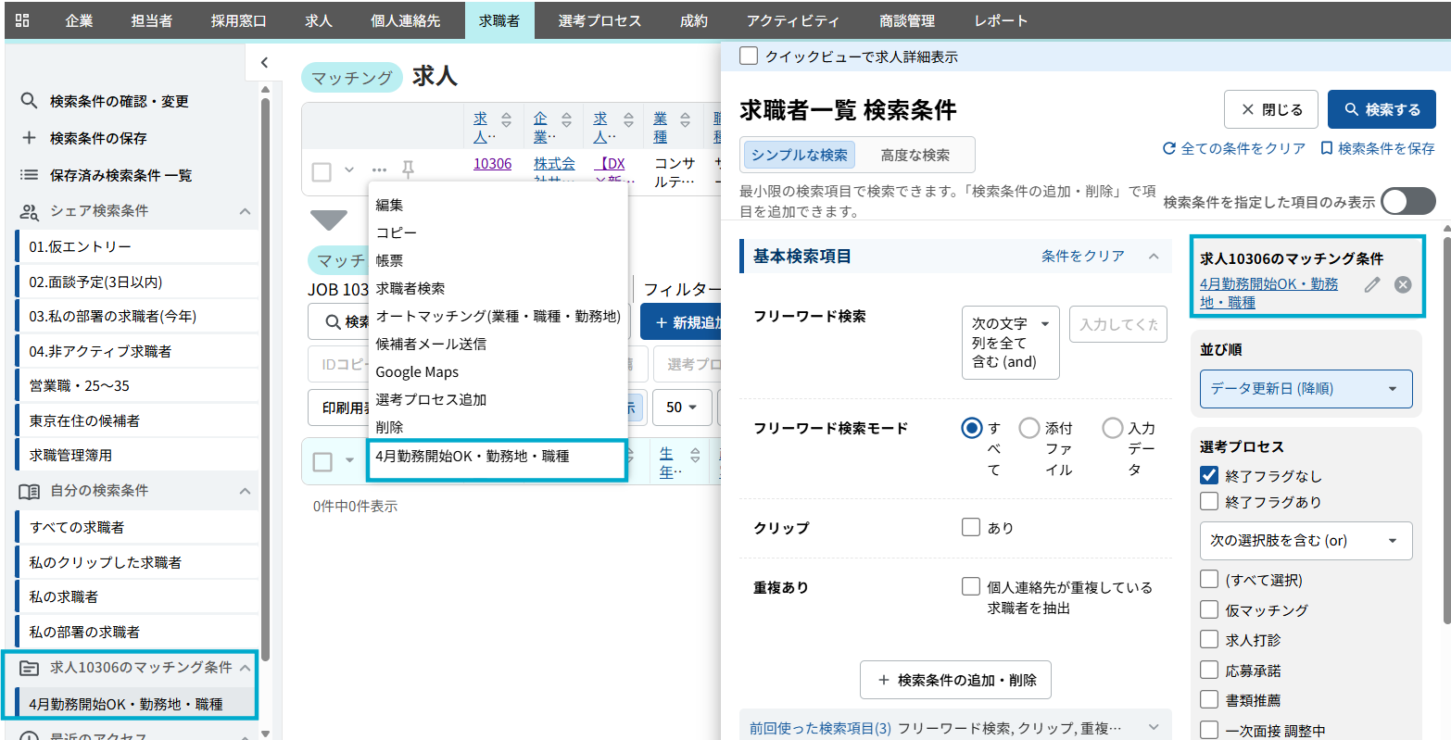
Task: Collapse the left sidebar with arrow icon
Action: (x=264, y=63)
